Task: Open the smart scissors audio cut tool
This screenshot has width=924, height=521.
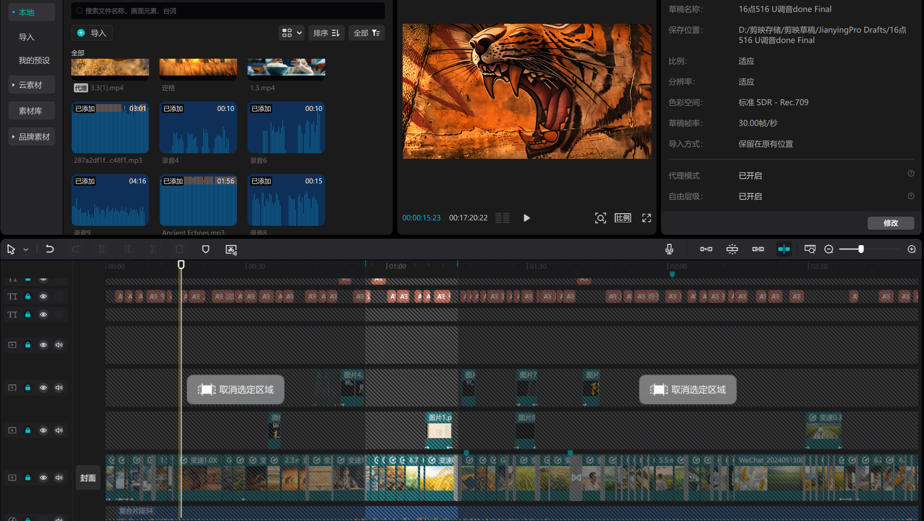Action: coord(231,249)
